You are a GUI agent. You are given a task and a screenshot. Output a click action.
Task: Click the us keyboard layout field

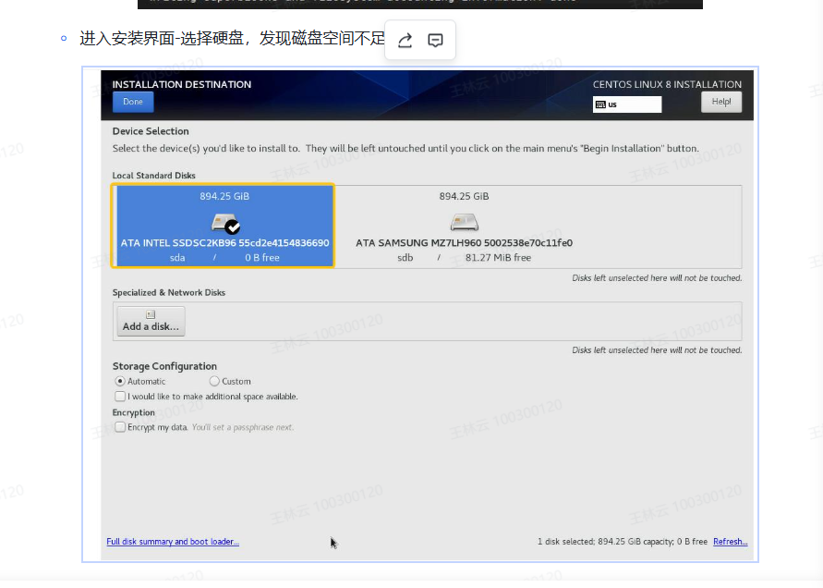point(627,104)
